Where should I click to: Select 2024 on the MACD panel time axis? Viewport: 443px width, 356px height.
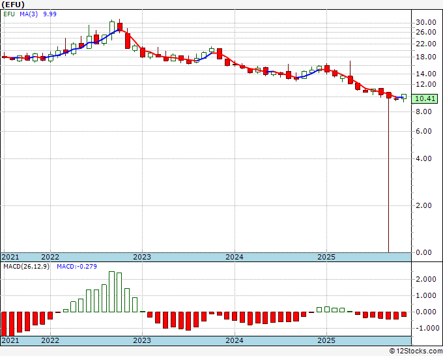coord(235,340)
